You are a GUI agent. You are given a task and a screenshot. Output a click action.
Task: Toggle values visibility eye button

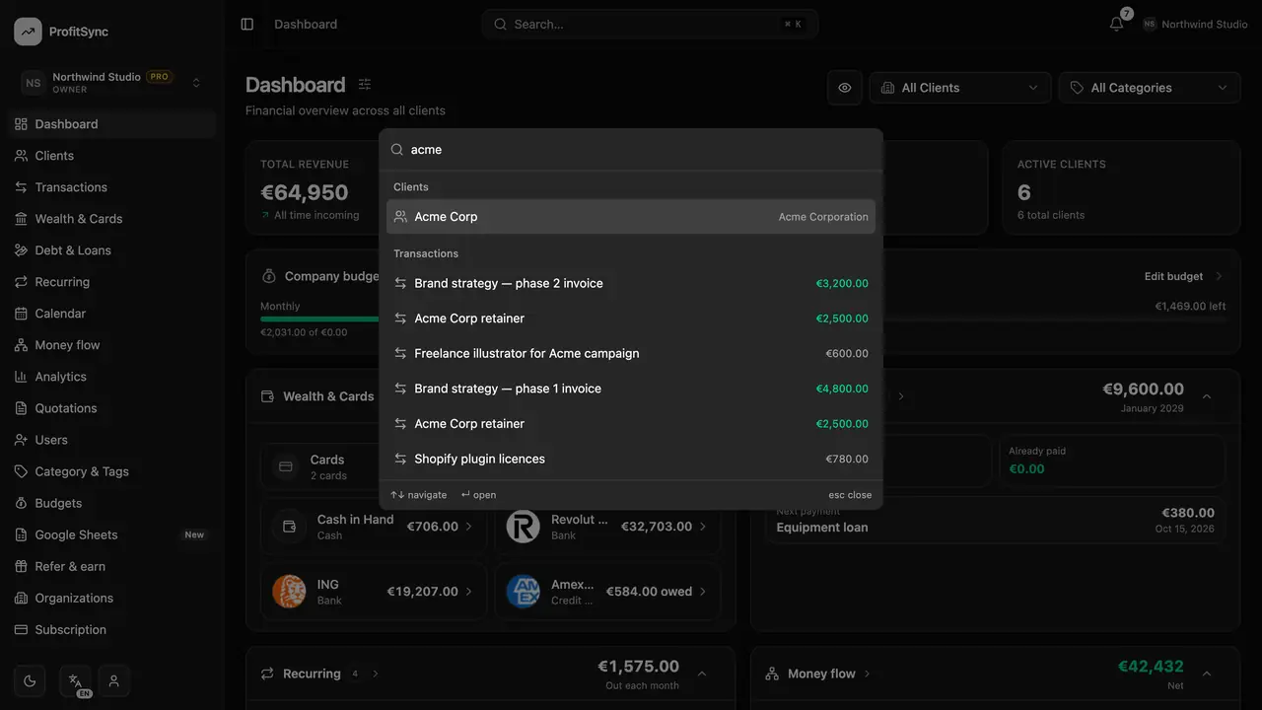[x=845, y=88]
